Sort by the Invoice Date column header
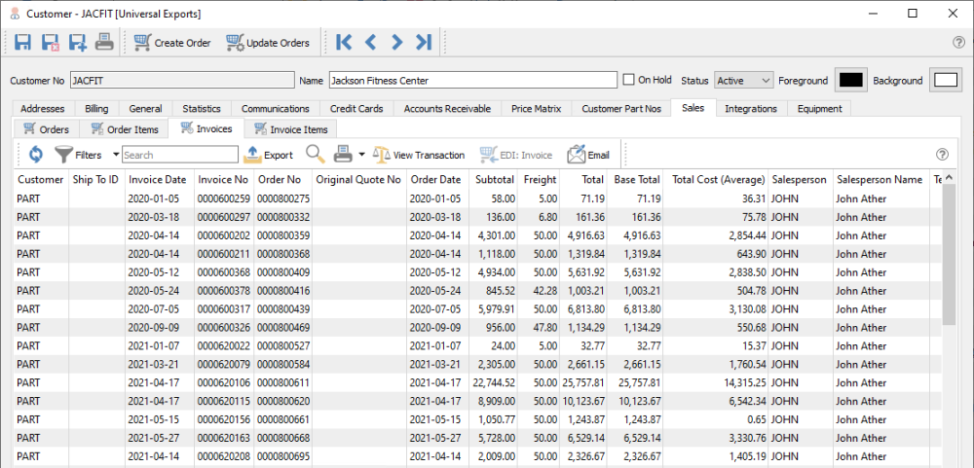 pos(157,179)
